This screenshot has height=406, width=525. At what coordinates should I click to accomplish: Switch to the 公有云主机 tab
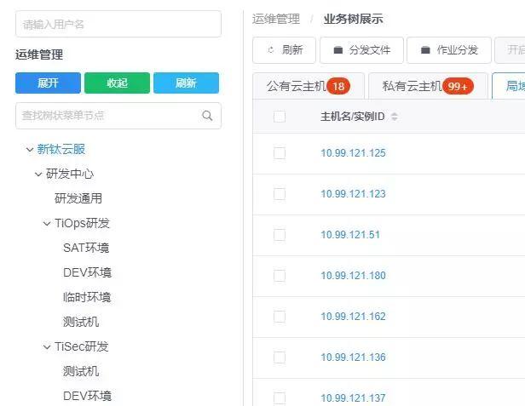(x=308, y=86)
